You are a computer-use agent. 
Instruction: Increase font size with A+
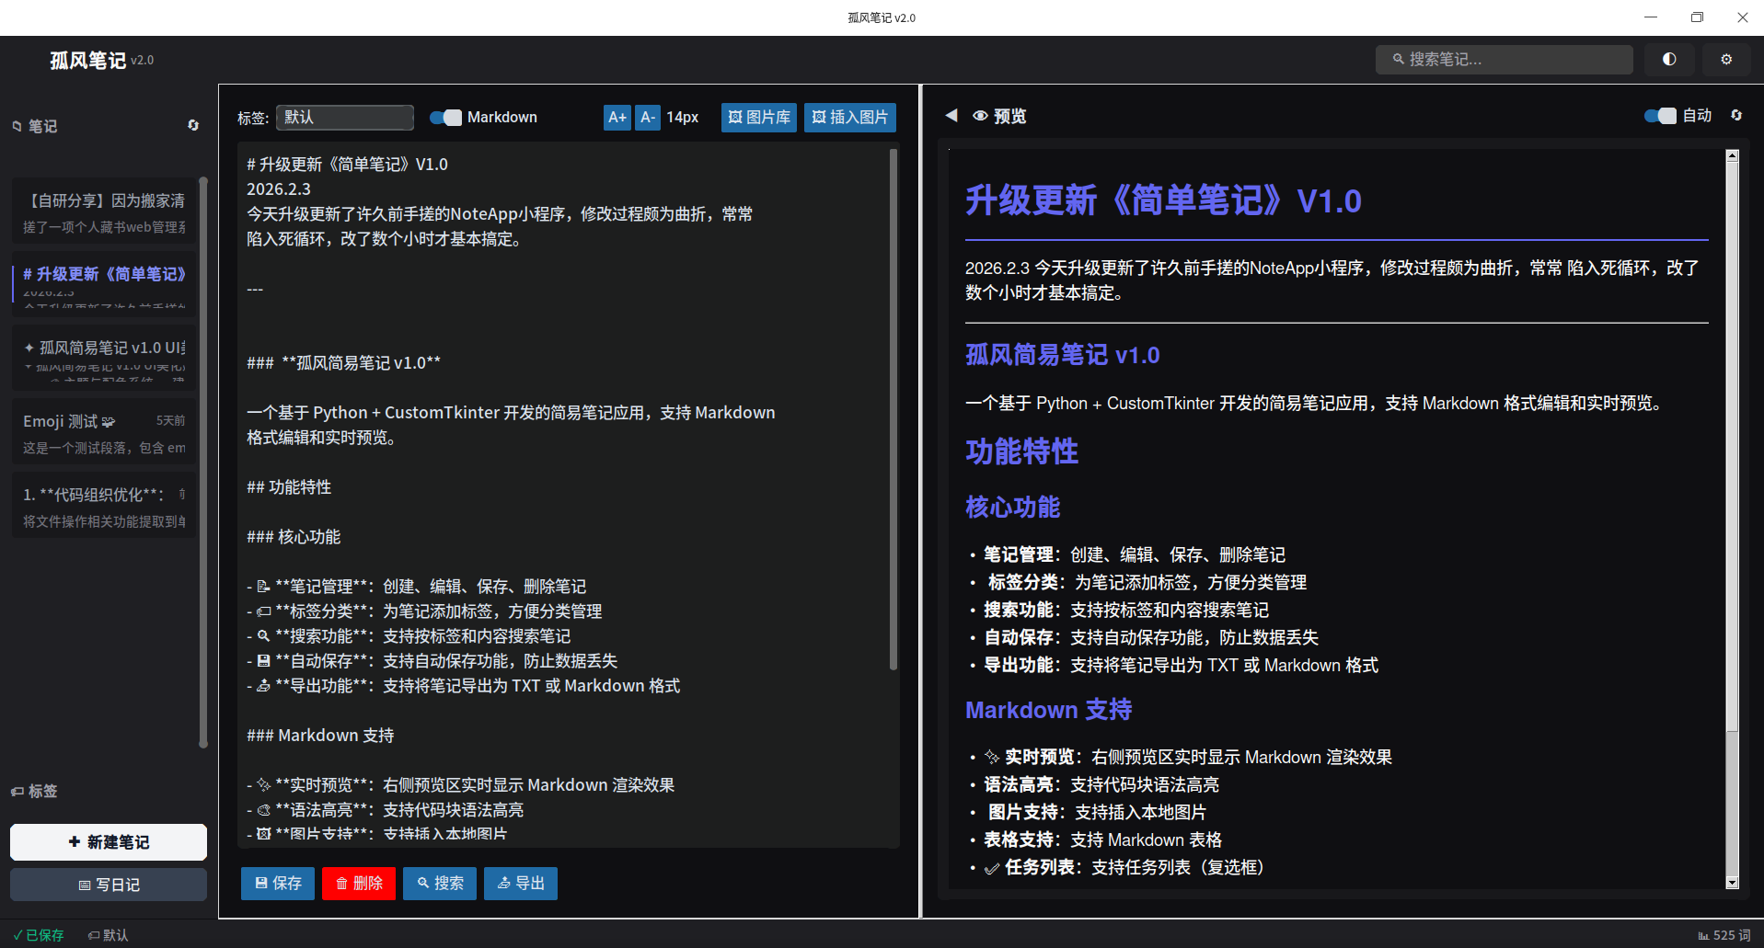pos(617,117)
